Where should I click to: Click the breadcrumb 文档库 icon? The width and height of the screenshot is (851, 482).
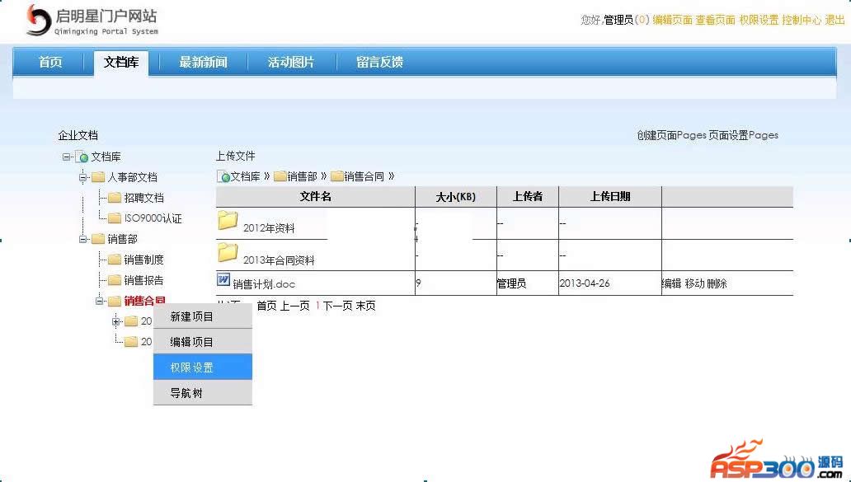(223, 177)
